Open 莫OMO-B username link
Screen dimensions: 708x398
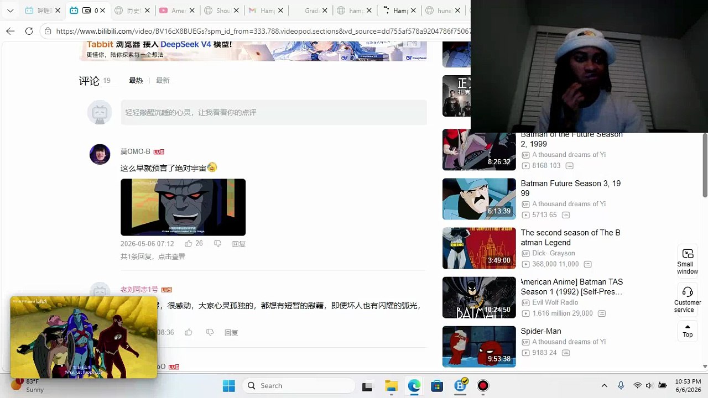pyautogui.click(x=136, y=151)
